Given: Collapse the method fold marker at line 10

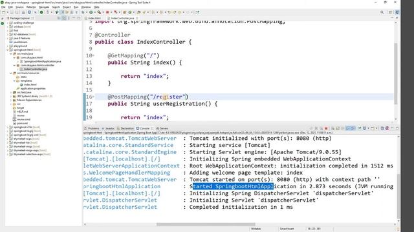Looking at the screenshot, I should coord(93,55).
